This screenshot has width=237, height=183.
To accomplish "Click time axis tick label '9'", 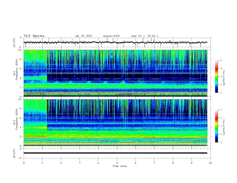I will [192, 163].
